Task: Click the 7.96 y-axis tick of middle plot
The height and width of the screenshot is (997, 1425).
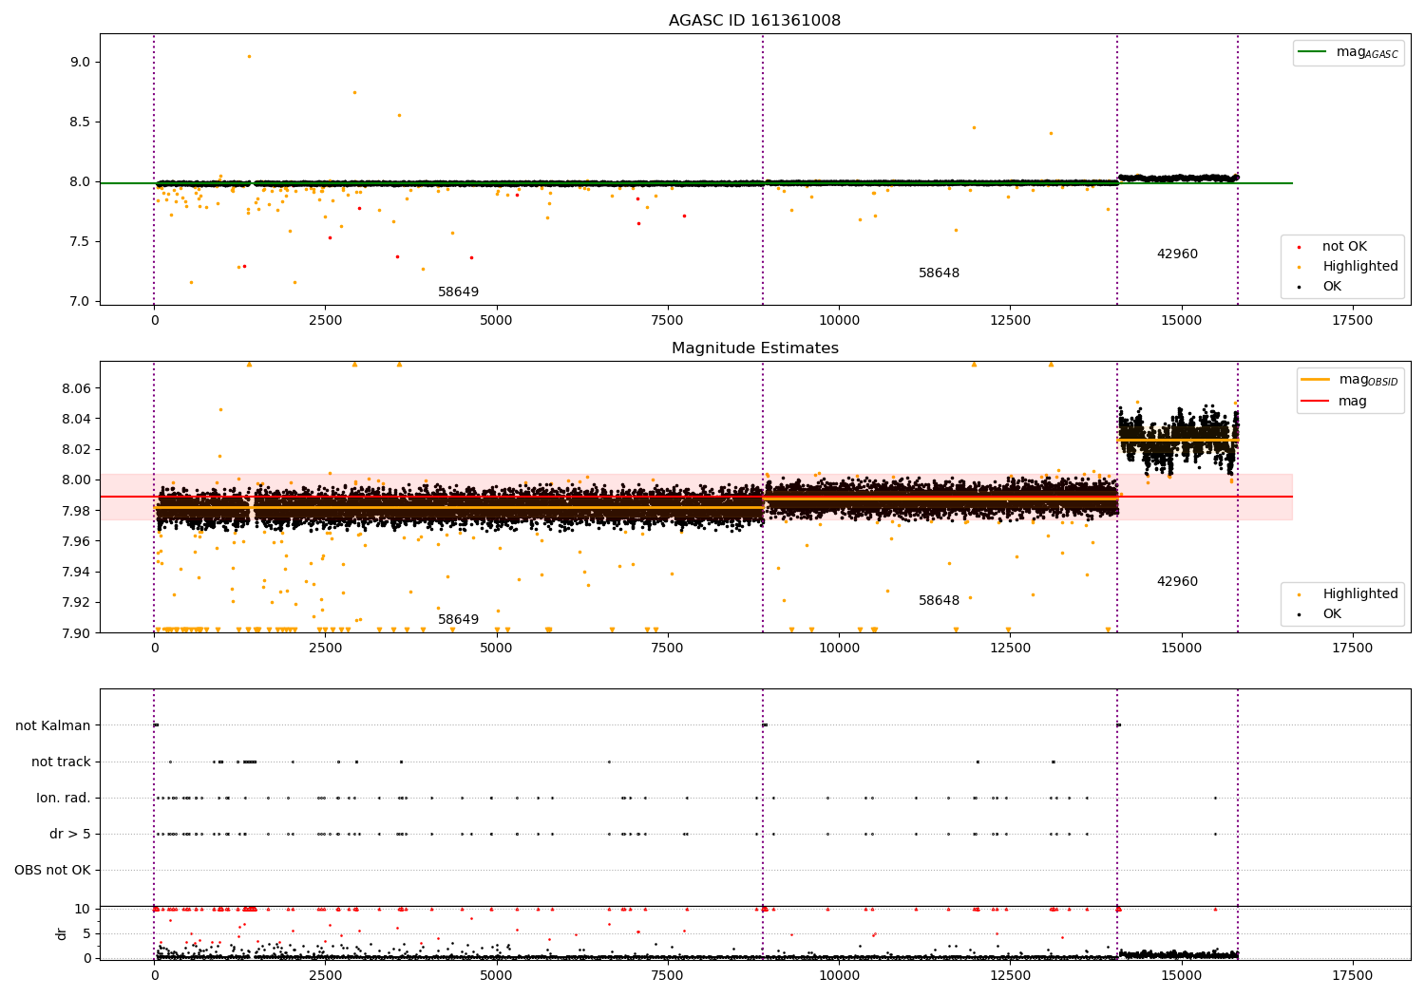Action: point(76,541)
